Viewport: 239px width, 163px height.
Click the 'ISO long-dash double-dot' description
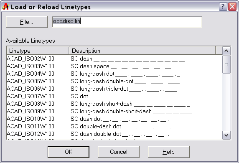click(126, 81)
